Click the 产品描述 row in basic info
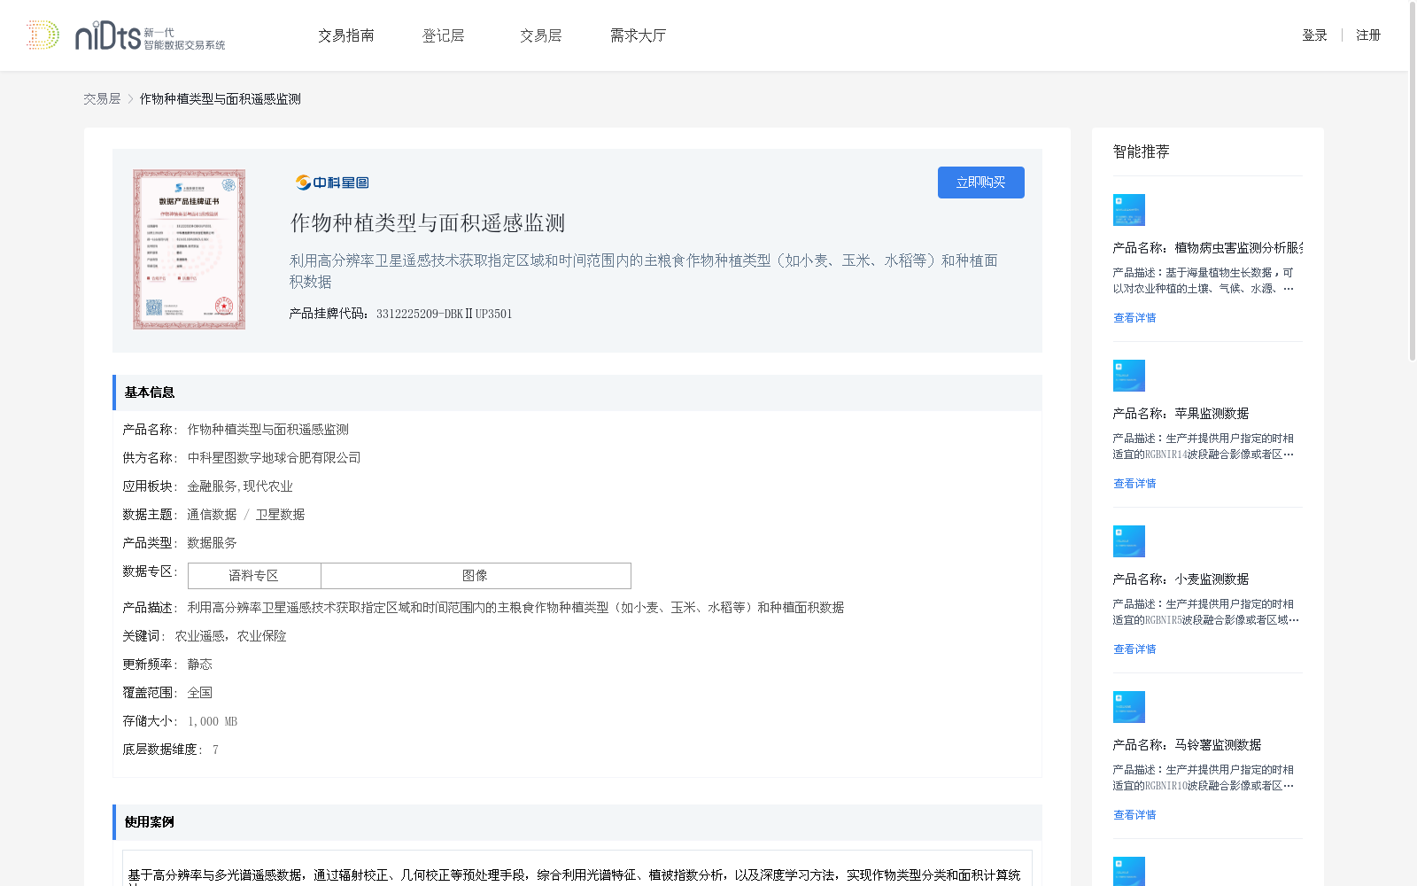Screen dimensions: 1417x886 tap(484, 608)
